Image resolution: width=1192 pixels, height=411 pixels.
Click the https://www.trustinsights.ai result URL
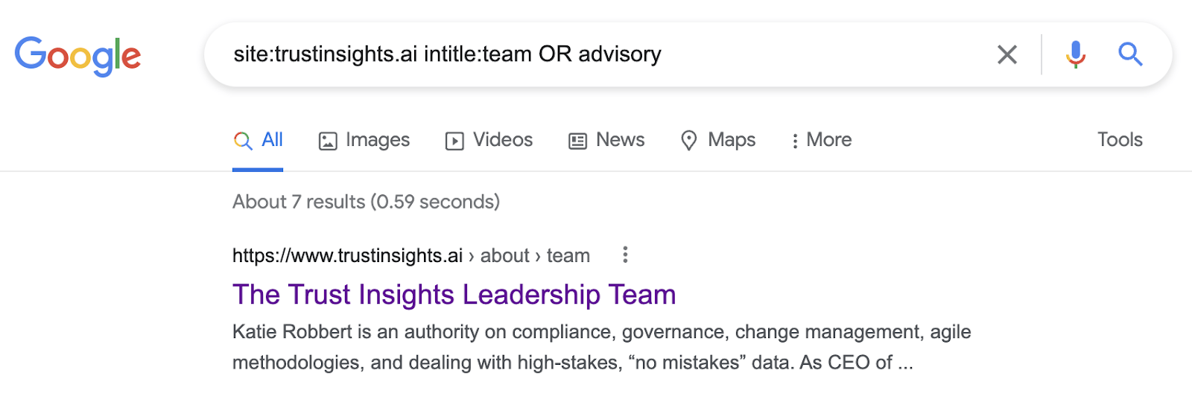(347, 256)
